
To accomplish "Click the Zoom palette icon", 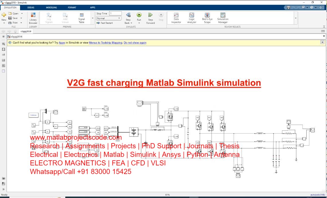I will tap(3, 44).
